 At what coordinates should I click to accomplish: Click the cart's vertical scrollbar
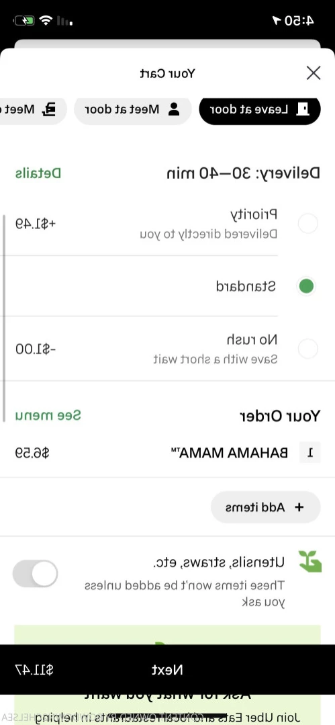pos(4,318)
